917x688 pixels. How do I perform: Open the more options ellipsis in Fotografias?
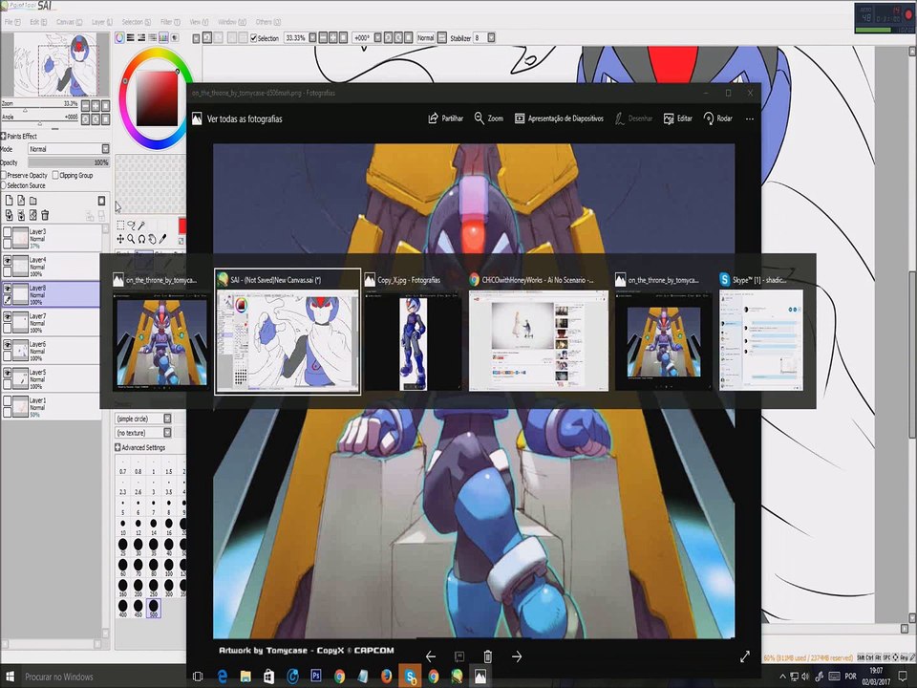coord(750,118)
